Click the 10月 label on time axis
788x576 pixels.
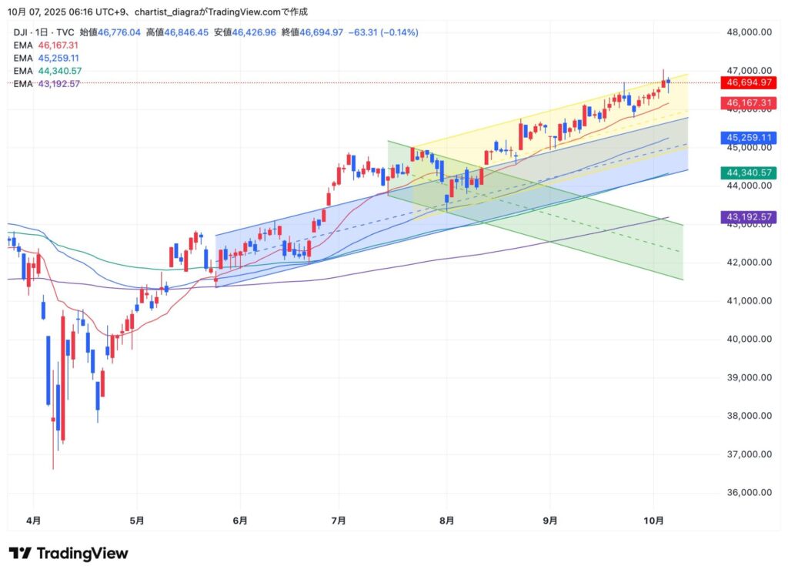(653, 521)
